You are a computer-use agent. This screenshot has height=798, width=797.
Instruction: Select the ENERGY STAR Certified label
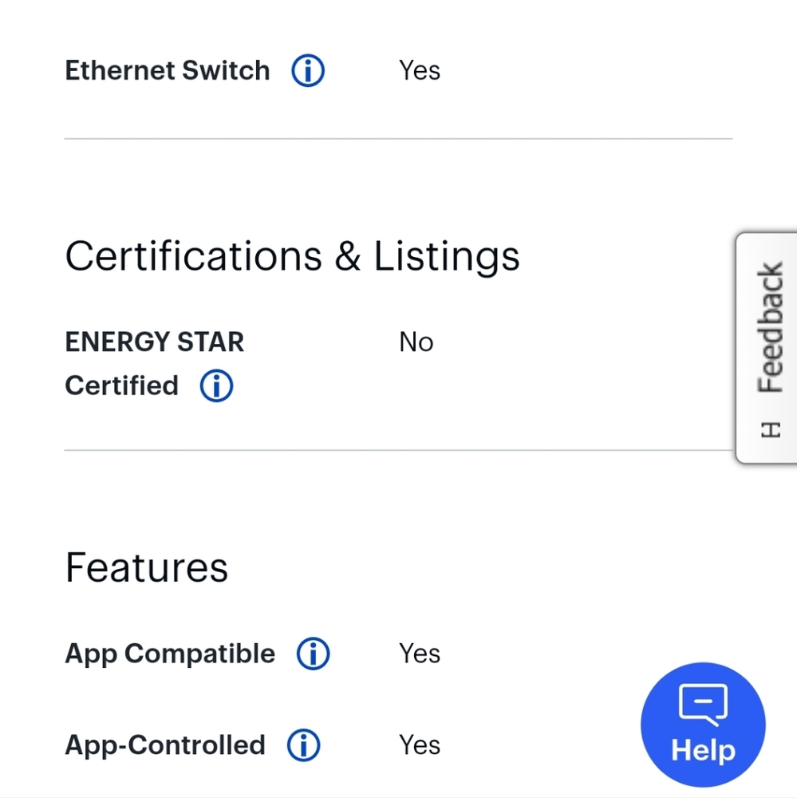tap(154, 363)
